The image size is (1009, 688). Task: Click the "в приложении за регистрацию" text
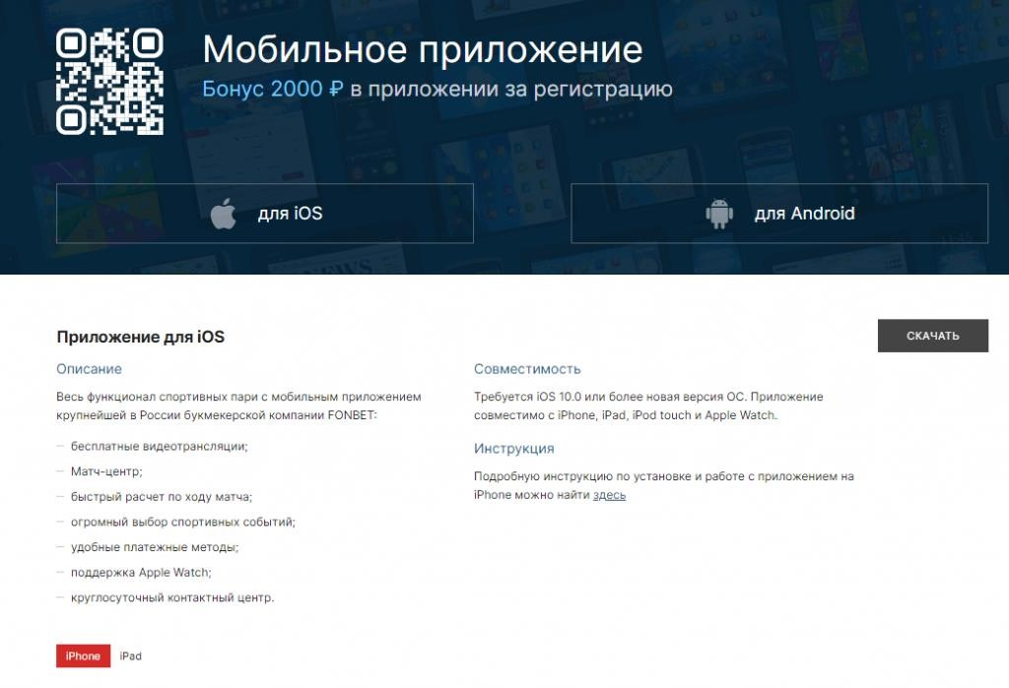tap(511, 89)
